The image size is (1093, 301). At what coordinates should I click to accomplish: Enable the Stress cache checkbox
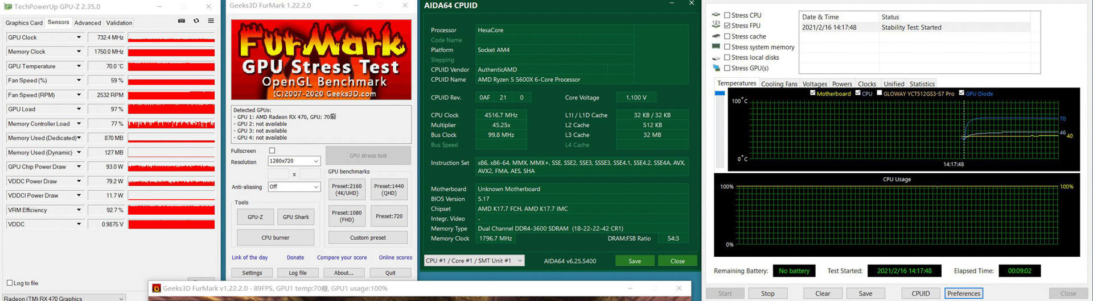click(727, 36)
